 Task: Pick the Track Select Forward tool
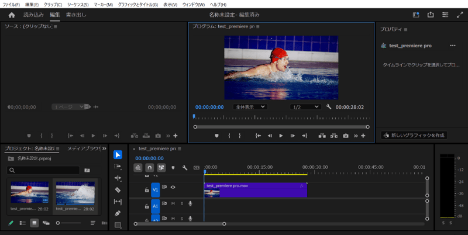(118, 167)
